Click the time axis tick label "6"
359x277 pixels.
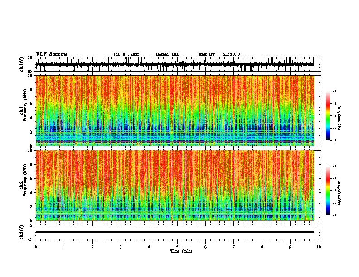pyautogui.click(x=206, y=247)
